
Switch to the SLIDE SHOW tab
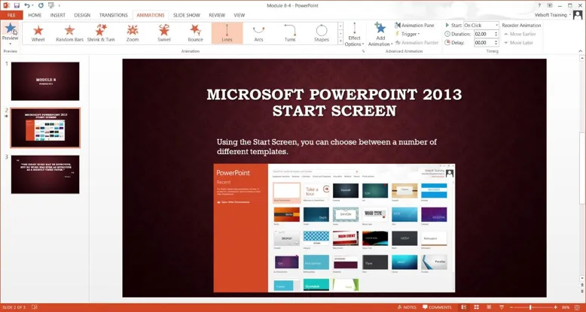pyautogui.click(x=187, y=15)
